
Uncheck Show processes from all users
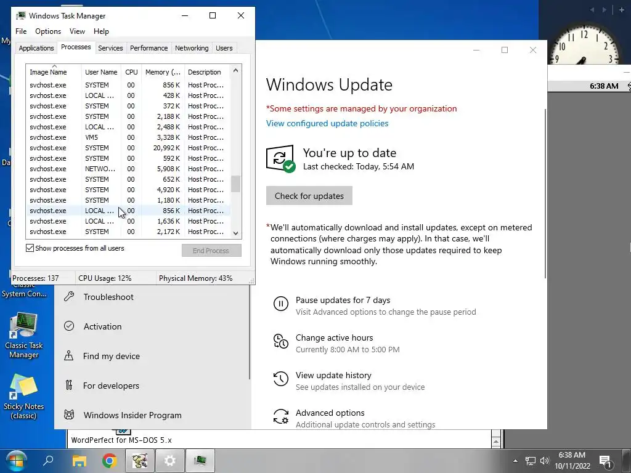point(30,248)
